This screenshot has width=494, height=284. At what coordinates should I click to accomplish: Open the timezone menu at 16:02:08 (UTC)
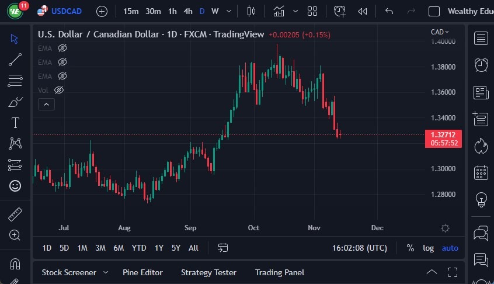[360, 248]
